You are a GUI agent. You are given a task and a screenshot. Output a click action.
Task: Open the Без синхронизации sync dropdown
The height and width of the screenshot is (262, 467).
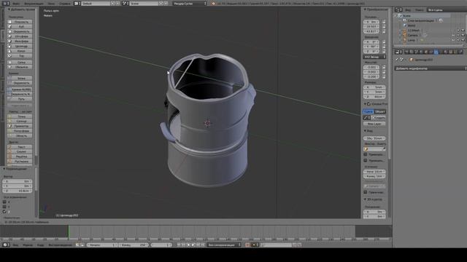[224, 245]
